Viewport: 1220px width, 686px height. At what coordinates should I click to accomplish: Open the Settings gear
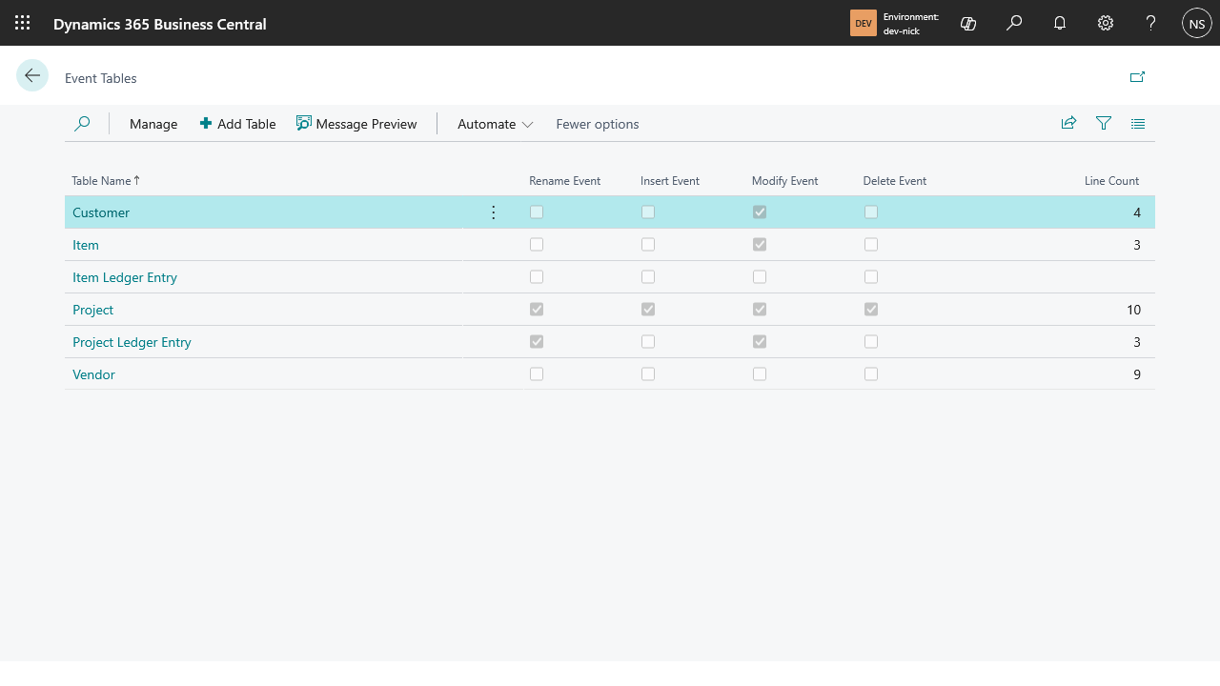1106,23
